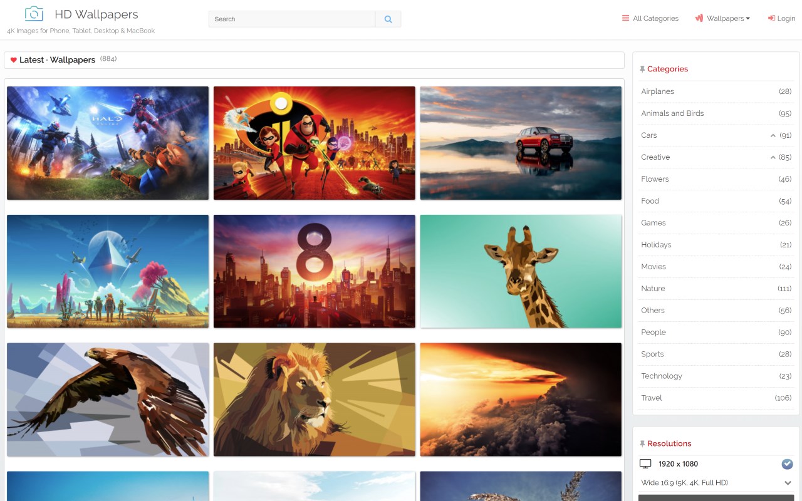Go to the Games category
802x501 pixels.
tap(653, 223)
